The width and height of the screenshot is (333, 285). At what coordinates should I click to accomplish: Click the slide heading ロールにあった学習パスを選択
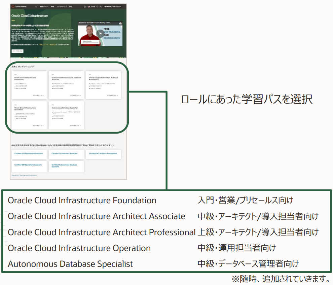[x=247, y=99]
